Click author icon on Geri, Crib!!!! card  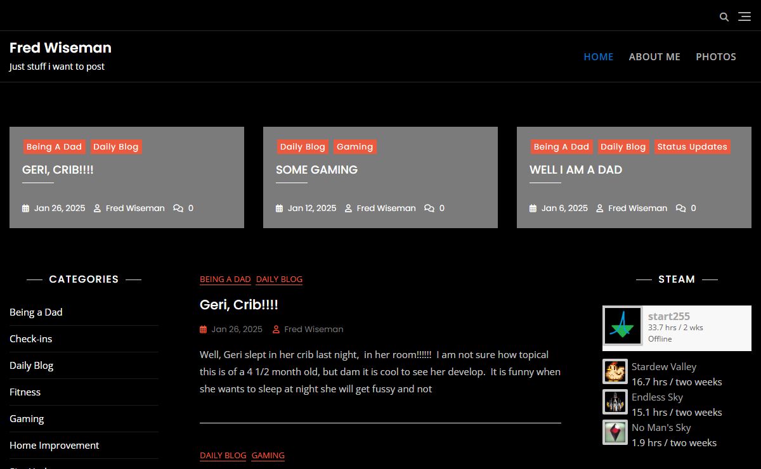pos(97,208)
